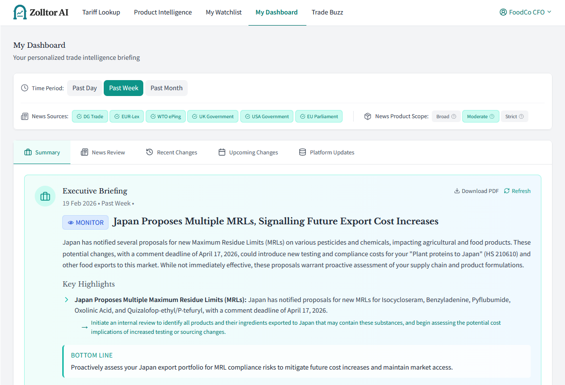
Task: Click the Time Period clock icon
Action: point(25,88)
